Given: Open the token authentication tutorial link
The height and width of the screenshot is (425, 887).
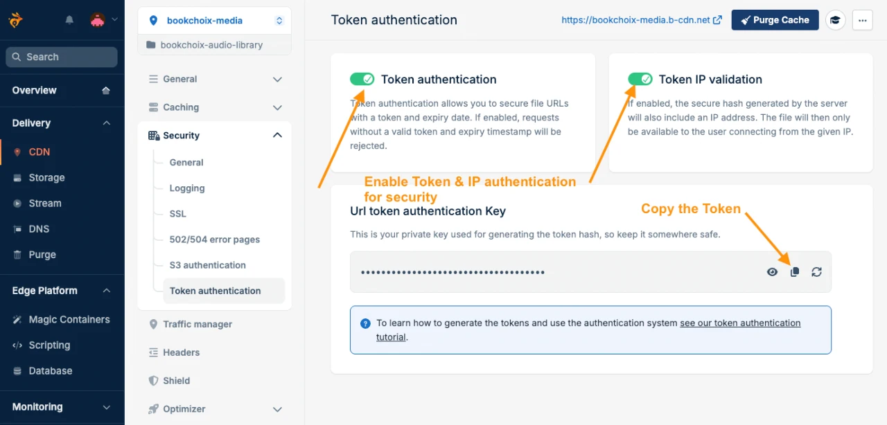Looking at the screenshot, I should pyautogui.click(x=740, y=323).
